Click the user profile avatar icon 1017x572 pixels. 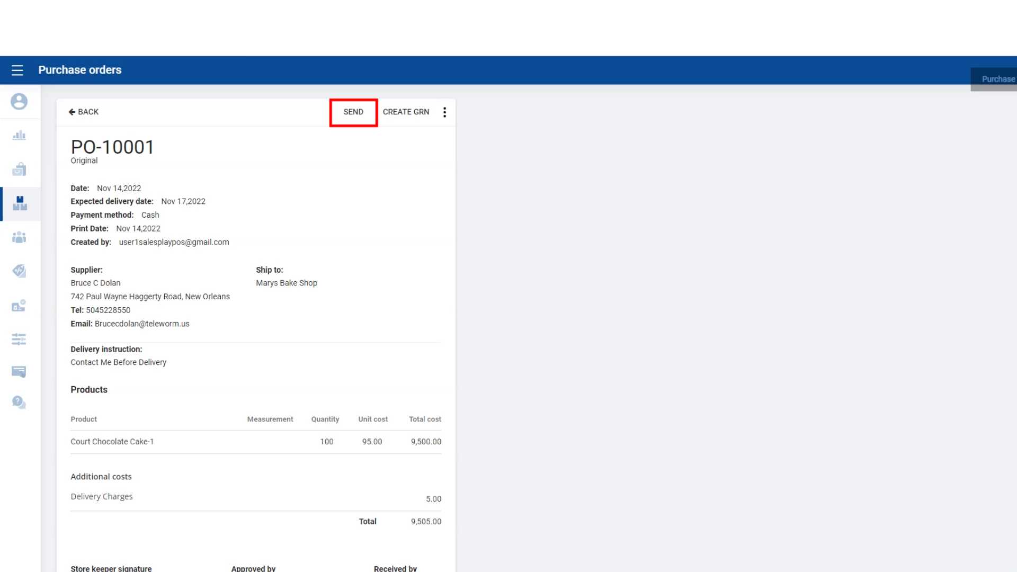19,102
